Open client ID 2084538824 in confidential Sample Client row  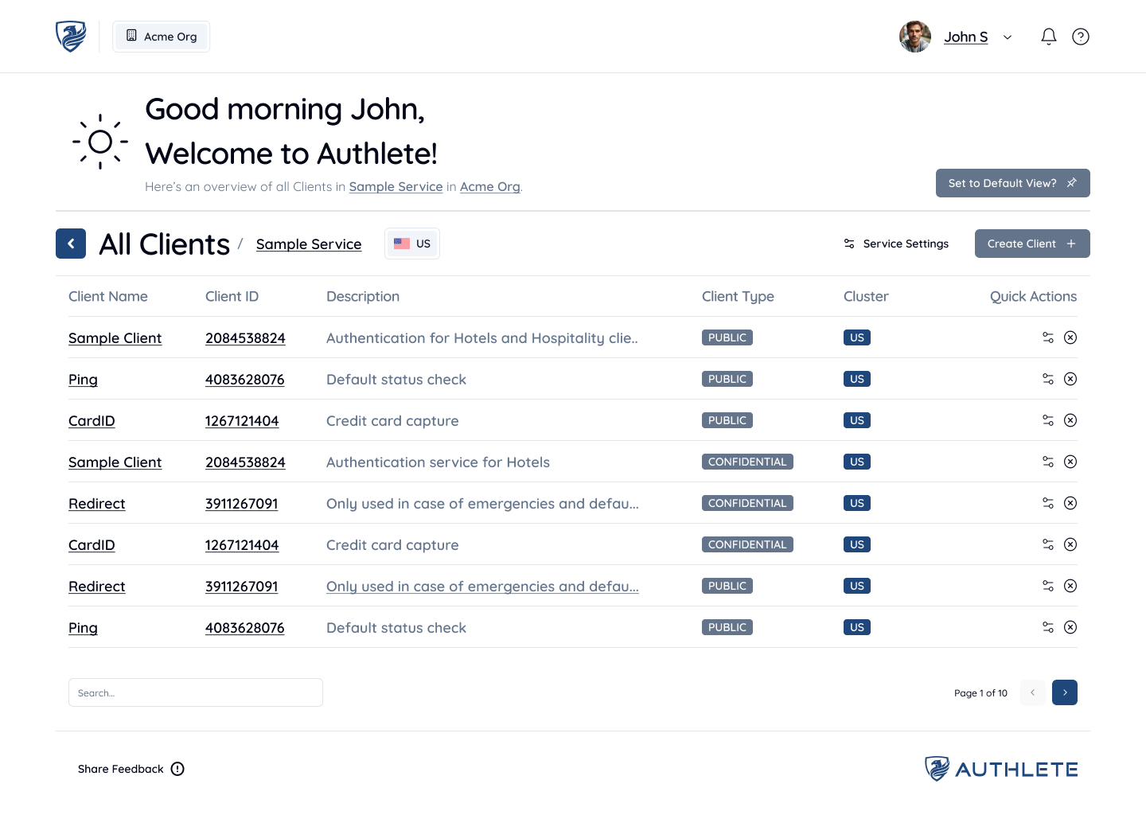(x=245, y=462)
